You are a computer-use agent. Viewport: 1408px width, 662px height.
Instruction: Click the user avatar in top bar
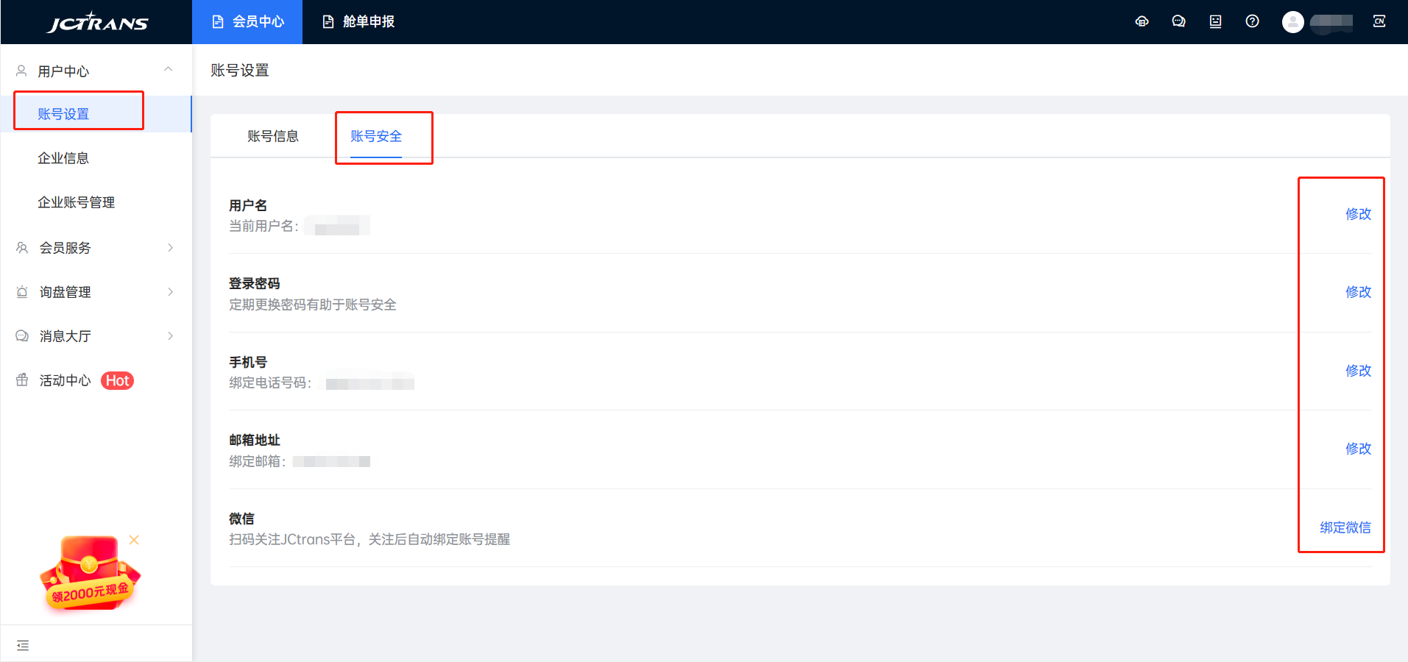coord(1292,22)
